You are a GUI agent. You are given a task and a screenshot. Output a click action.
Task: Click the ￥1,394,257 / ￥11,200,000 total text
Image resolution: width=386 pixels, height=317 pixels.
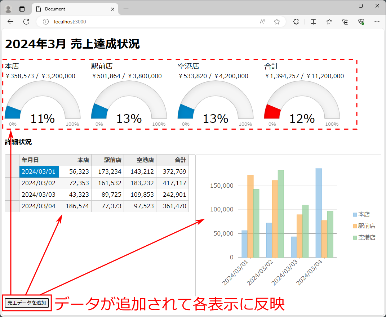coord(304,76)
